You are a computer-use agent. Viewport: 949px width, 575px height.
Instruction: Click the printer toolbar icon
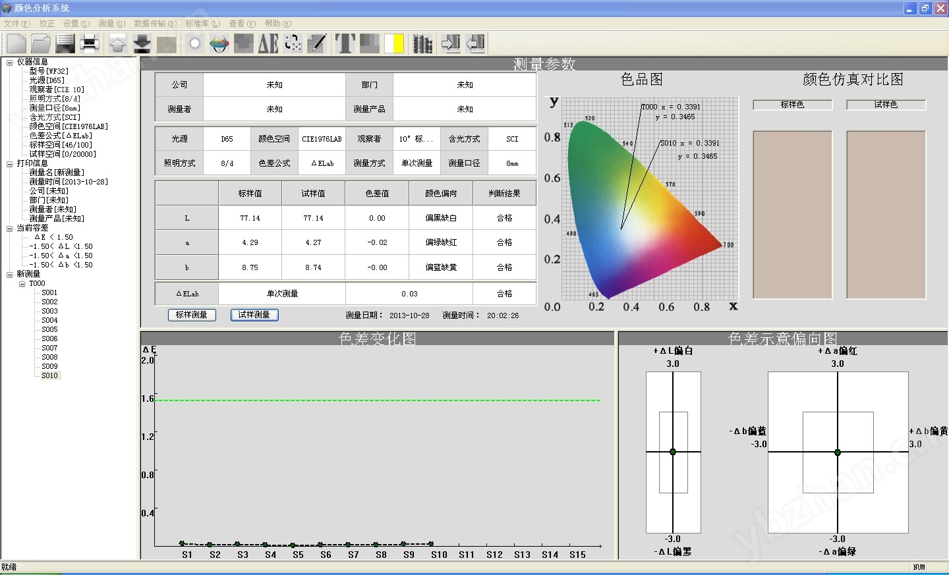[x=90, y=43]
